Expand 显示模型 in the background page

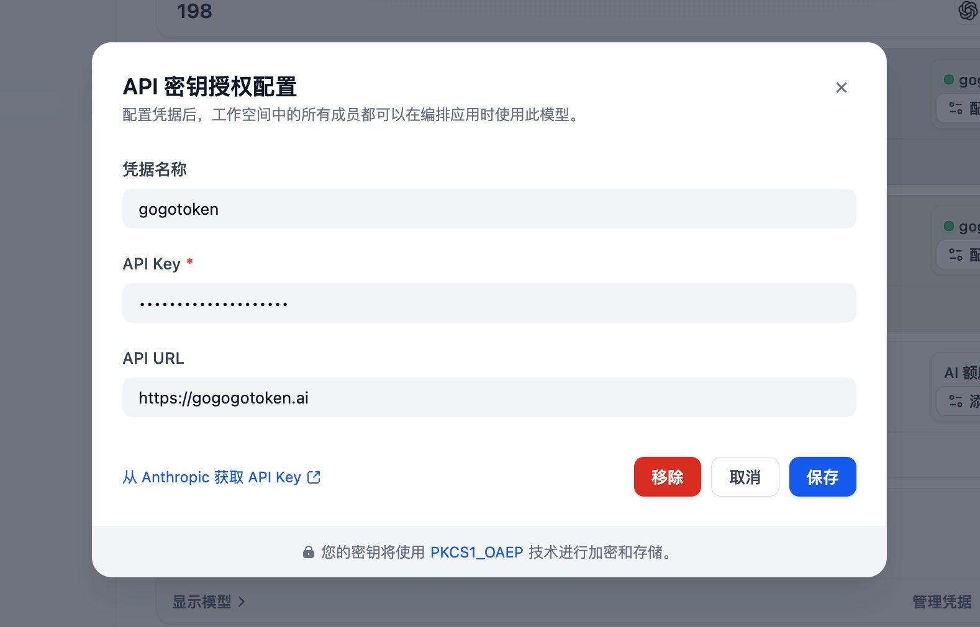click(x=209, y=602)
